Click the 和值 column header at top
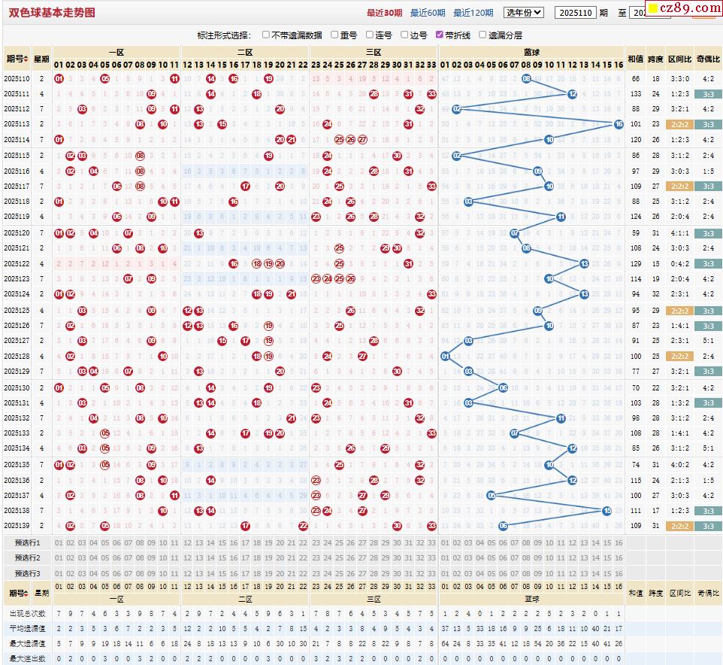This screenshot has height=665, width=723. (x=635, y=59)
